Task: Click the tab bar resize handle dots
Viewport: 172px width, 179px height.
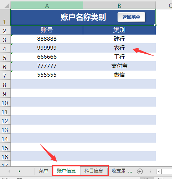Action: coord(150,171)
